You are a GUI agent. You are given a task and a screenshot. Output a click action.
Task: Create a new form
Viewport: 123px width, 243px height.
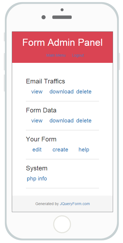[x=60, y=150]
